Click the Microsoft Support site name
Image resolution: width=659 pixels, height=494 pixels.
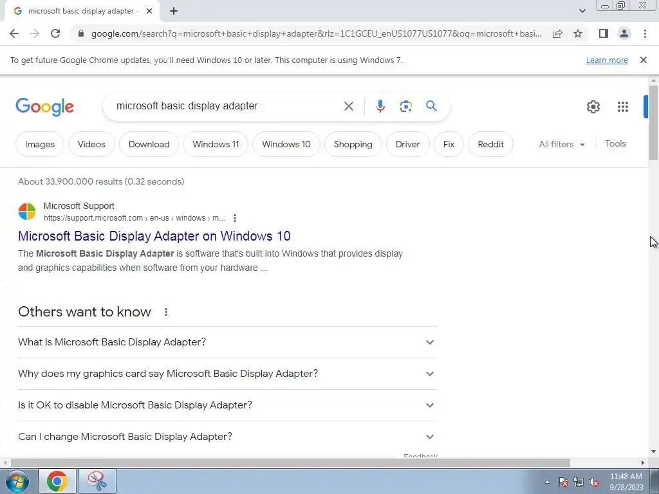(79, 206)
